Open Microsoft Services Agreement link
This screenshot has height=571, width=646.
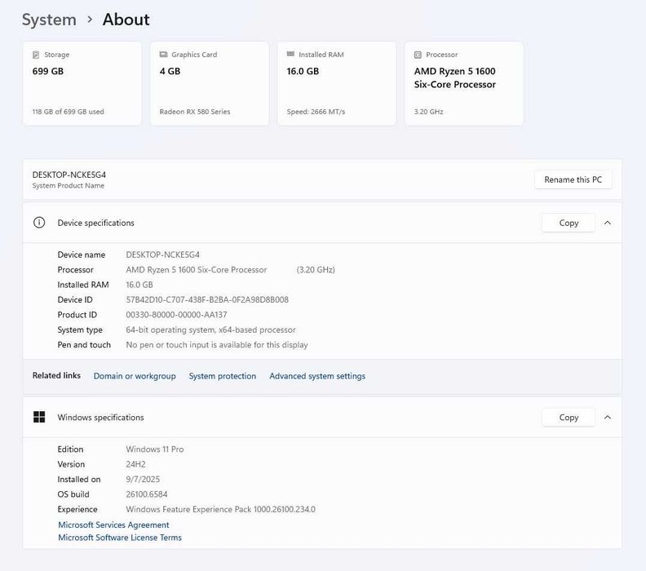[113, 525]
